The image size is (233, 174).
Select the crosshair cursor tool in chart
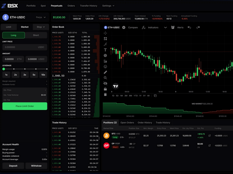[x=105, y=33]
